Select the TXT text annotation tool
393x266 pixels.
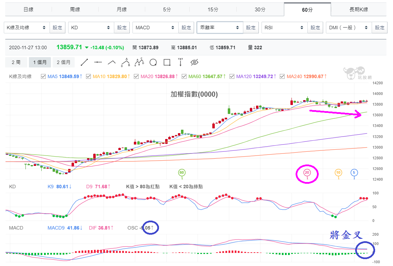pyautogui.click(x=180, y=62)
